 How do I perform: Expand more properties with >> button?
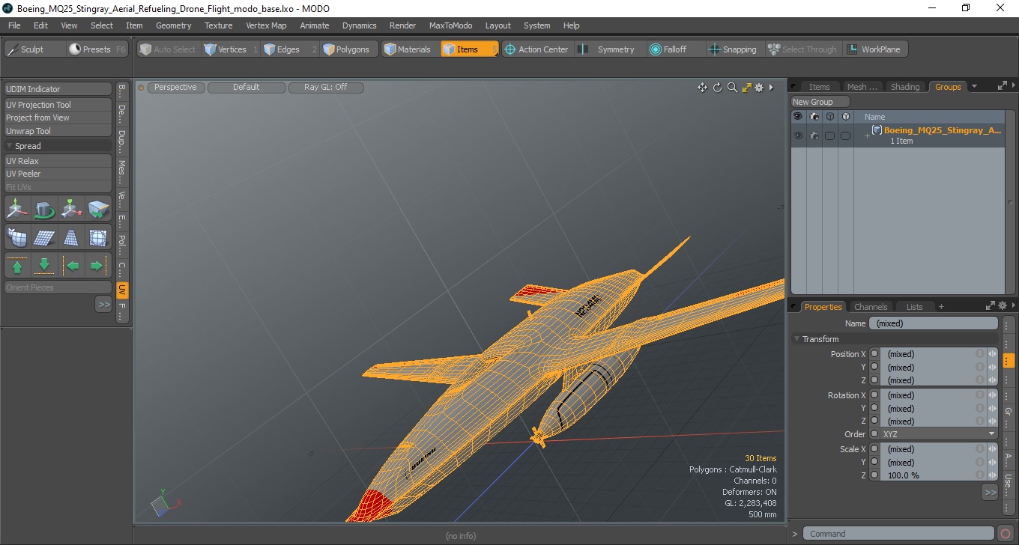click(x=990, y=492)
